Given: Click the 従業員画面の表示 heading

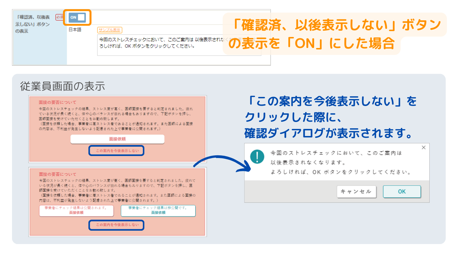Looking at the screenshot, I should pyautogui.click(x=62, y=86).
